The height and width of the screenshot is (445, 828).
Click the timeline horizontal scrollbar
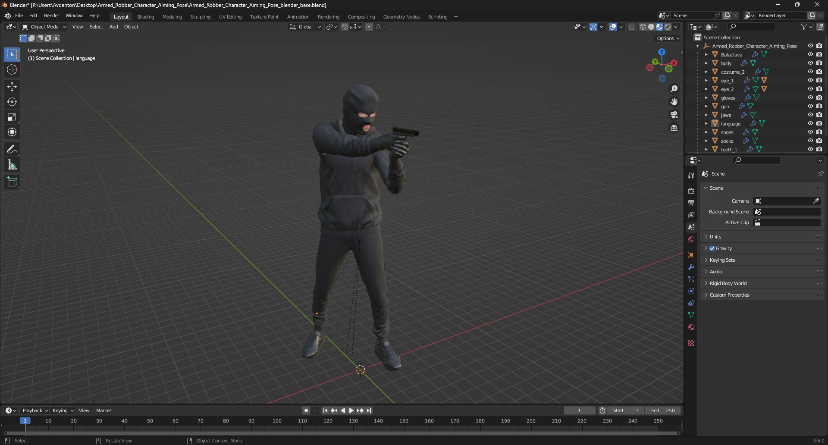[342, 433]
